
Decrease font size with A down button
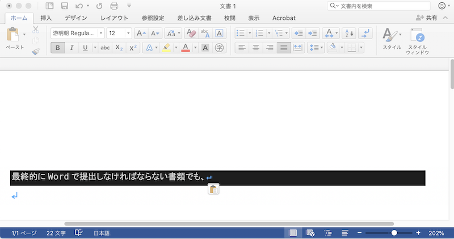pos(155,33)
